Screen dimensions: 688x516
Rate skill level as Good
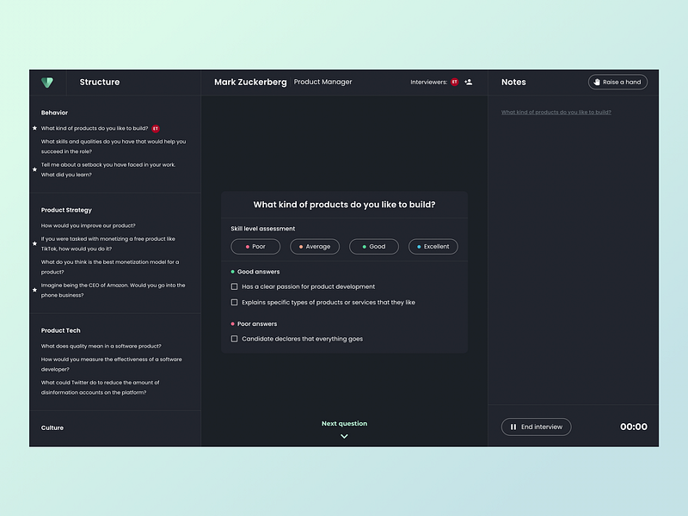click(x=374, y=247)
